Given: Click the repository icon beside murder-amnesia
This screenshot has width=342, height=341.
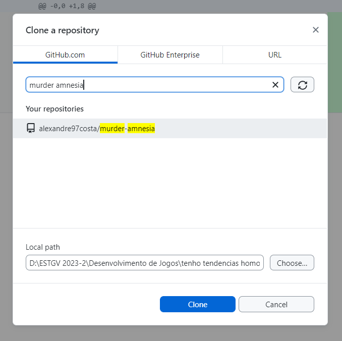Looking at the screenshot, I should pos(31,128).
